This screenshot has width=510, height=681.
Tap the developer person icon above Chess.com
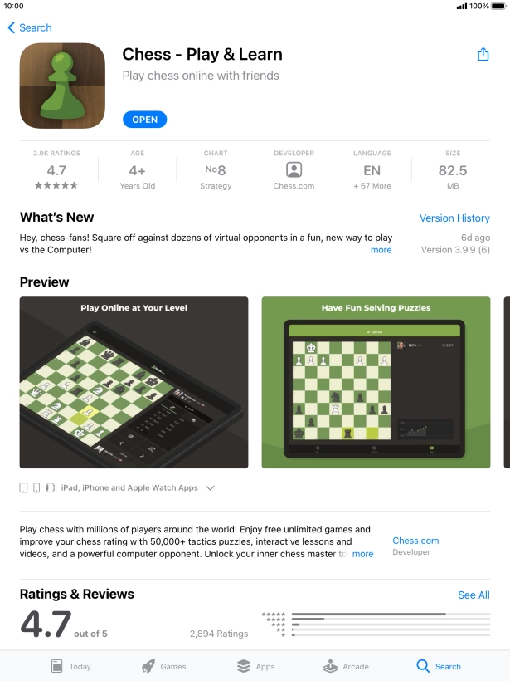[294, 169]
